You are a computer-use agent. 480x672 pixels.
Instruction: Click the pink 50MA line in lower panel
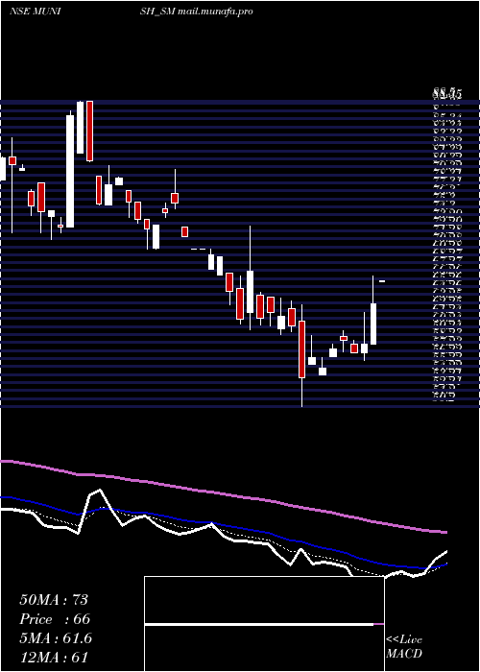223,494
